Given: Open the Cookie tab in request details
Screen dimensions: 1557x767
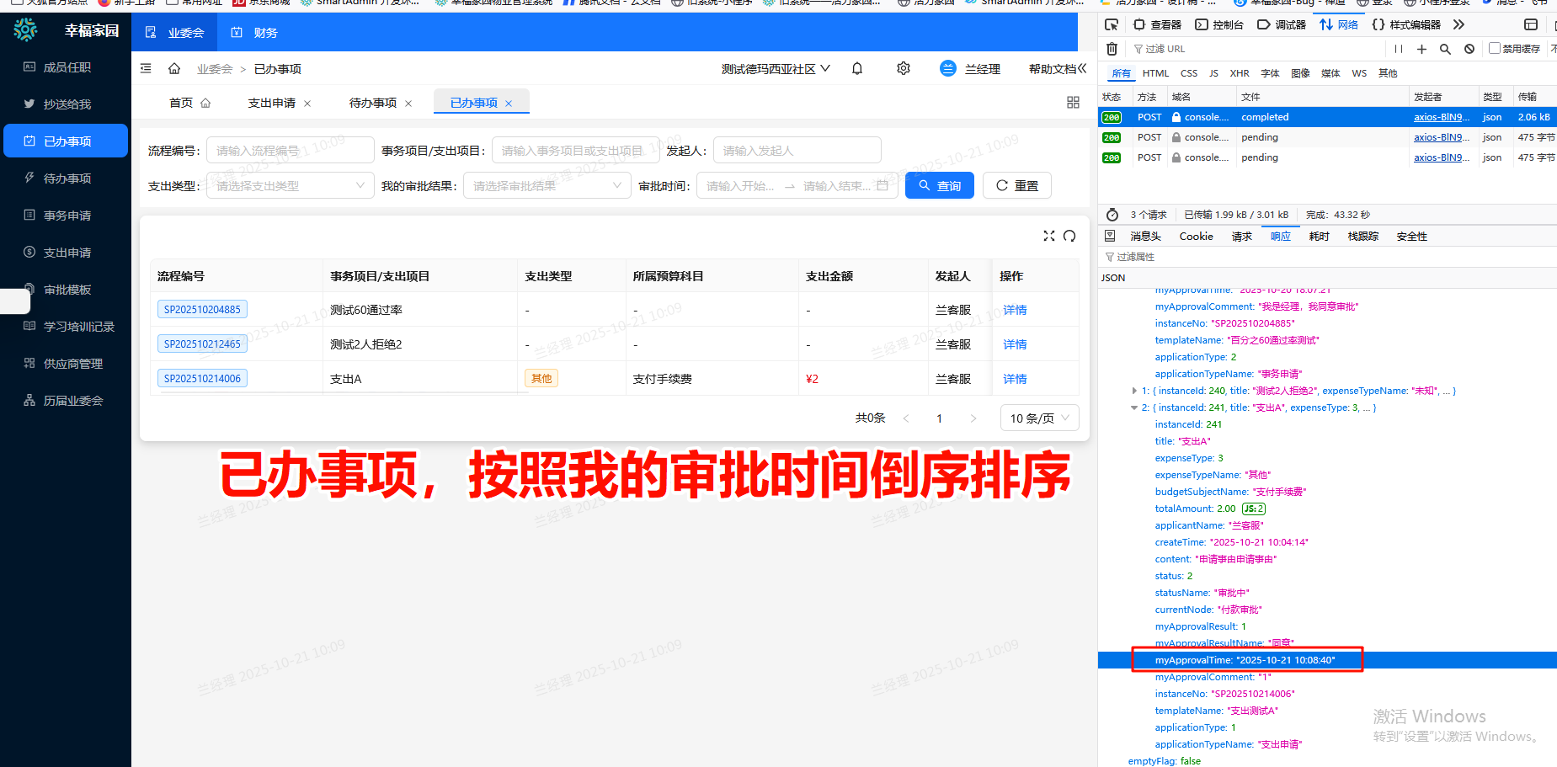Looking at the screenshot, I should click(1196, 236).
